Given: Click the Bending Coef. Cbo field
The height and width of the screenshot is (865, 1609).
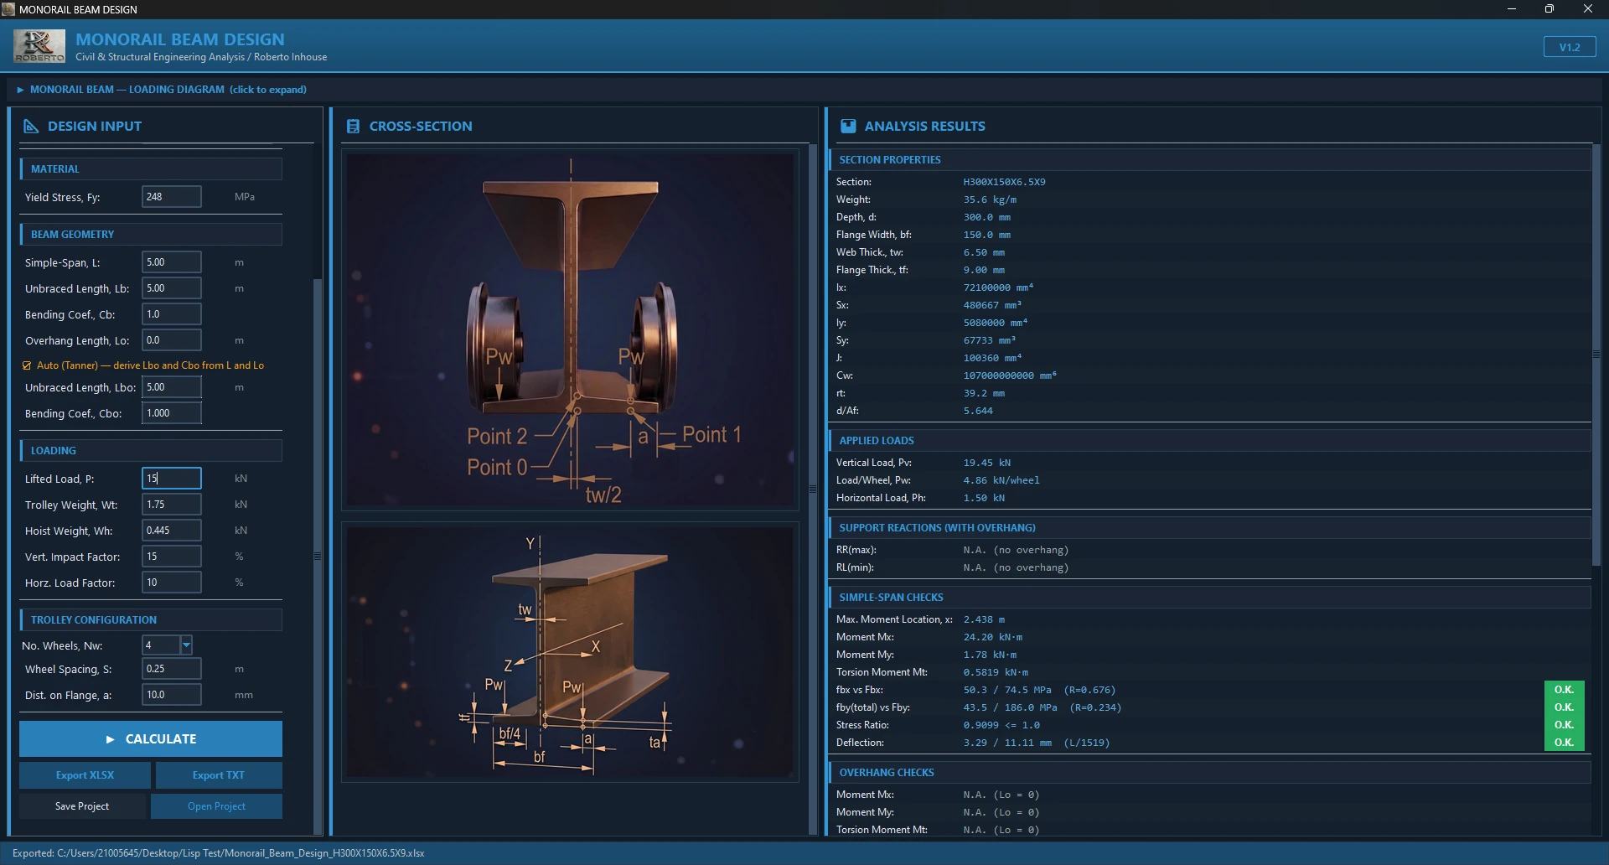Looking at the screenshot, I should click(x=172, y=413).
